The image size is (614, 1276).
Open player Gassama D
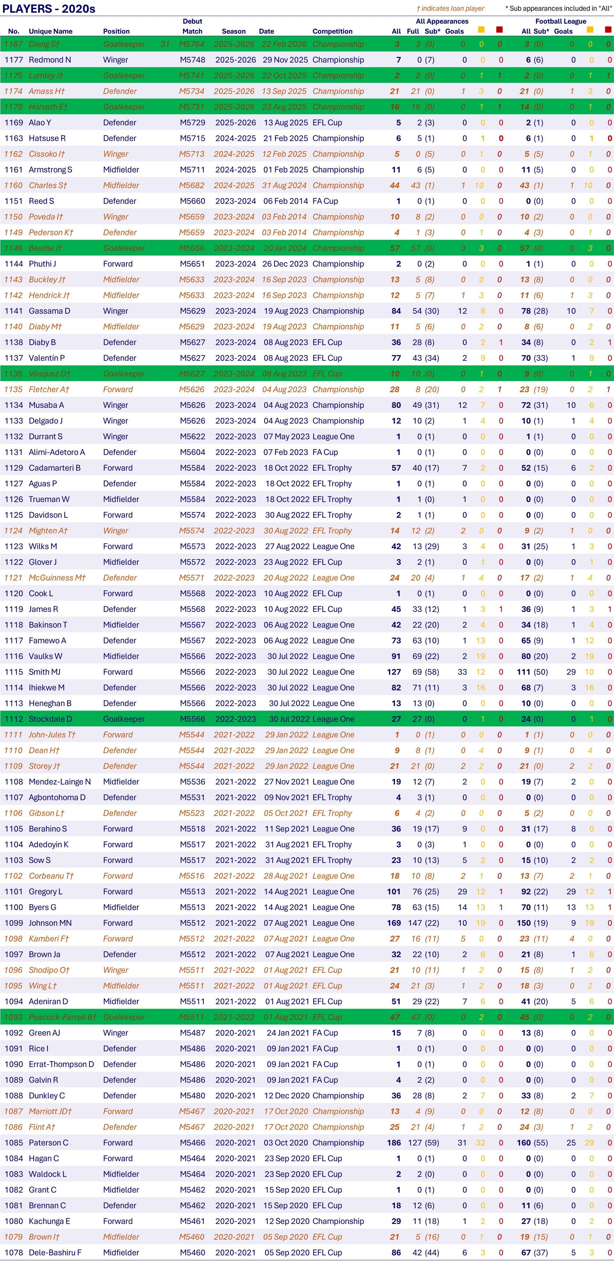(x=50, y=311)
